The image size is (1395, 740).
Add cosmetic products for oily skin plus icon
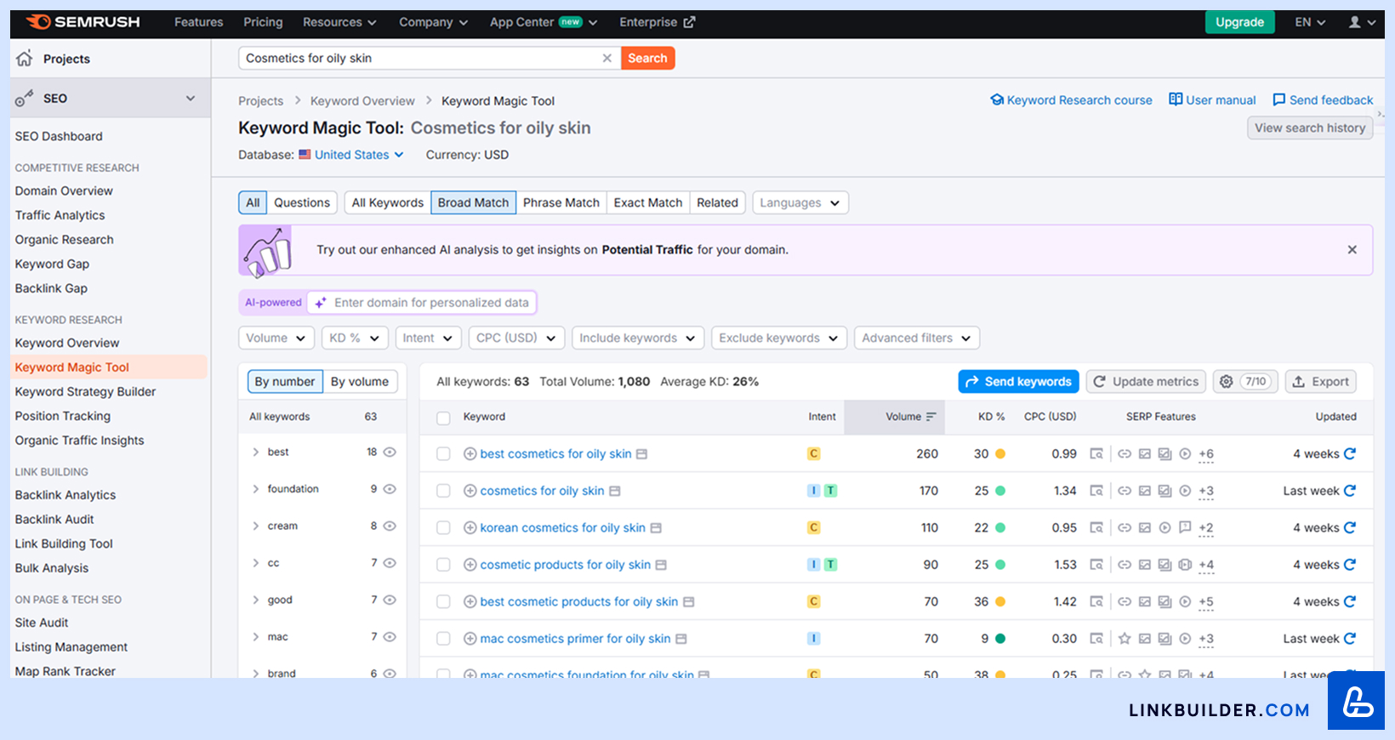[x=470, y=565]
